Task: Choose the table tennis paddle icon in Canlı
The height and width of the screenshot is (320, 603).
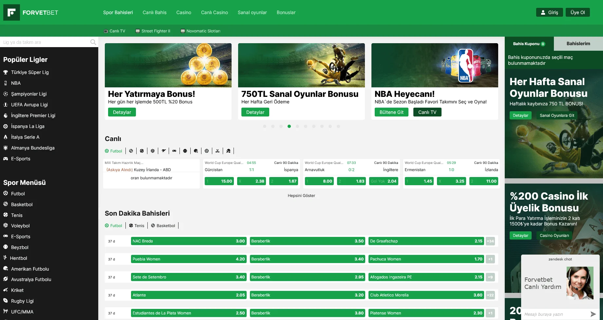Action: point(228,151)
